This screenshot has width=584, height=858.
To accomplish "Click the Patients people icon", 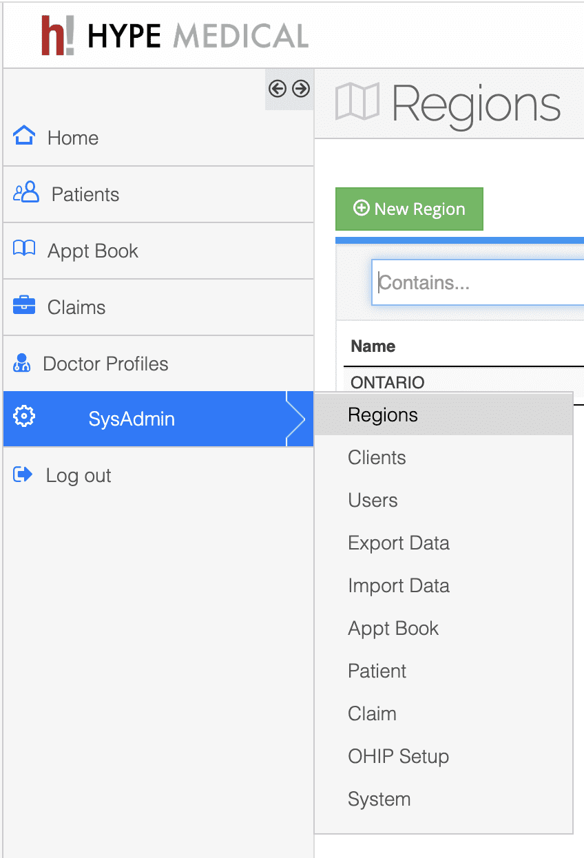I will tap(26, 192).
